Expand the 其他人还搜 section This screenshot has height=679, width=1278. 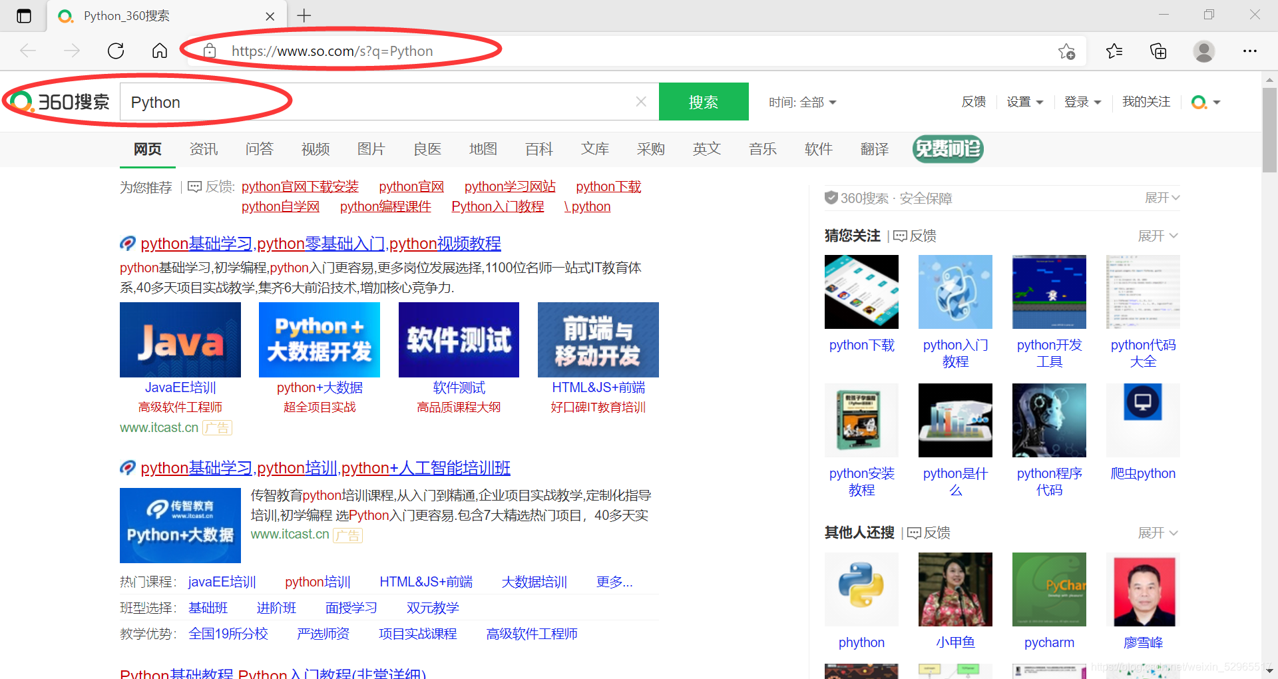[1158, 533]
